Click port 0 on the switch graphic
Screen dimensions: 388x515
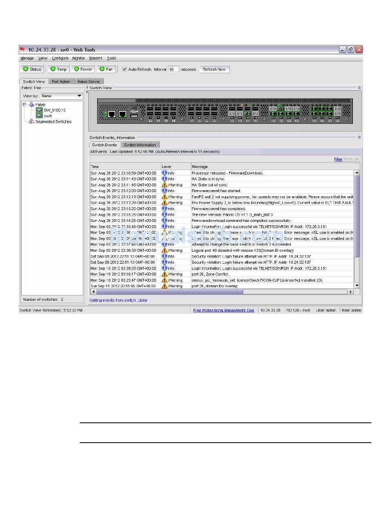click(x=150, y=109)
